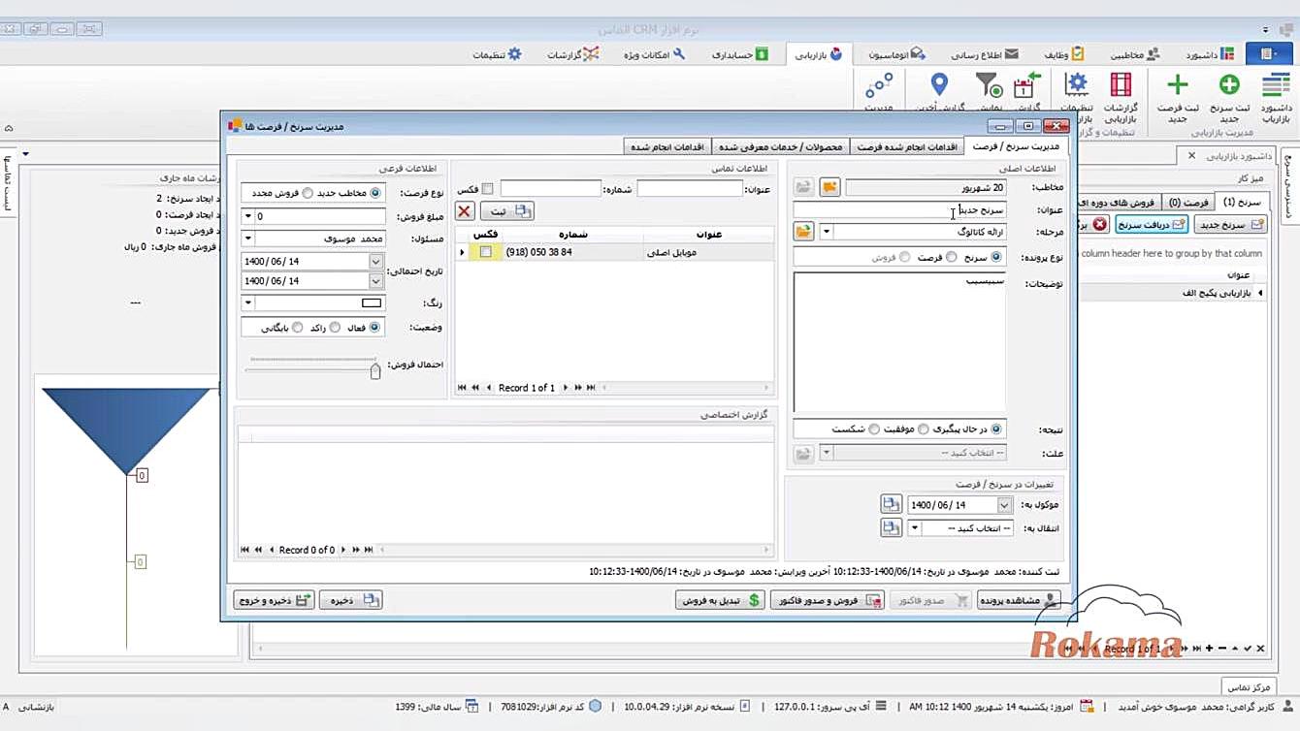The height and width of the screenshot is (731, 1300).
Task: Select موفقیت result radio button
Action: pos(924,429)
